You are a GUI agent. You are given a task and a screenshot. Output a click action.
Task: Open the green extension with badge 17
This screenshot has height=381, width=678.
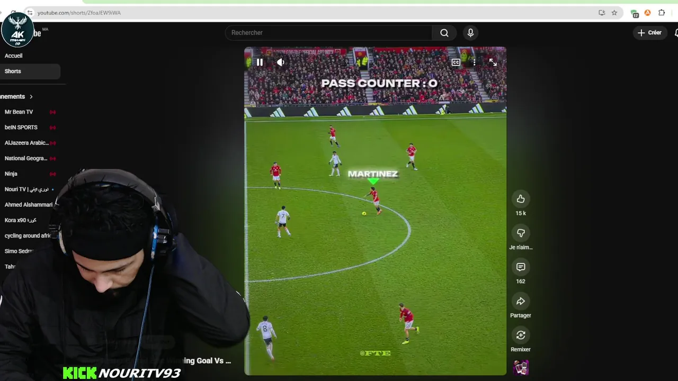pyautogui.click(x=635, y=13)
